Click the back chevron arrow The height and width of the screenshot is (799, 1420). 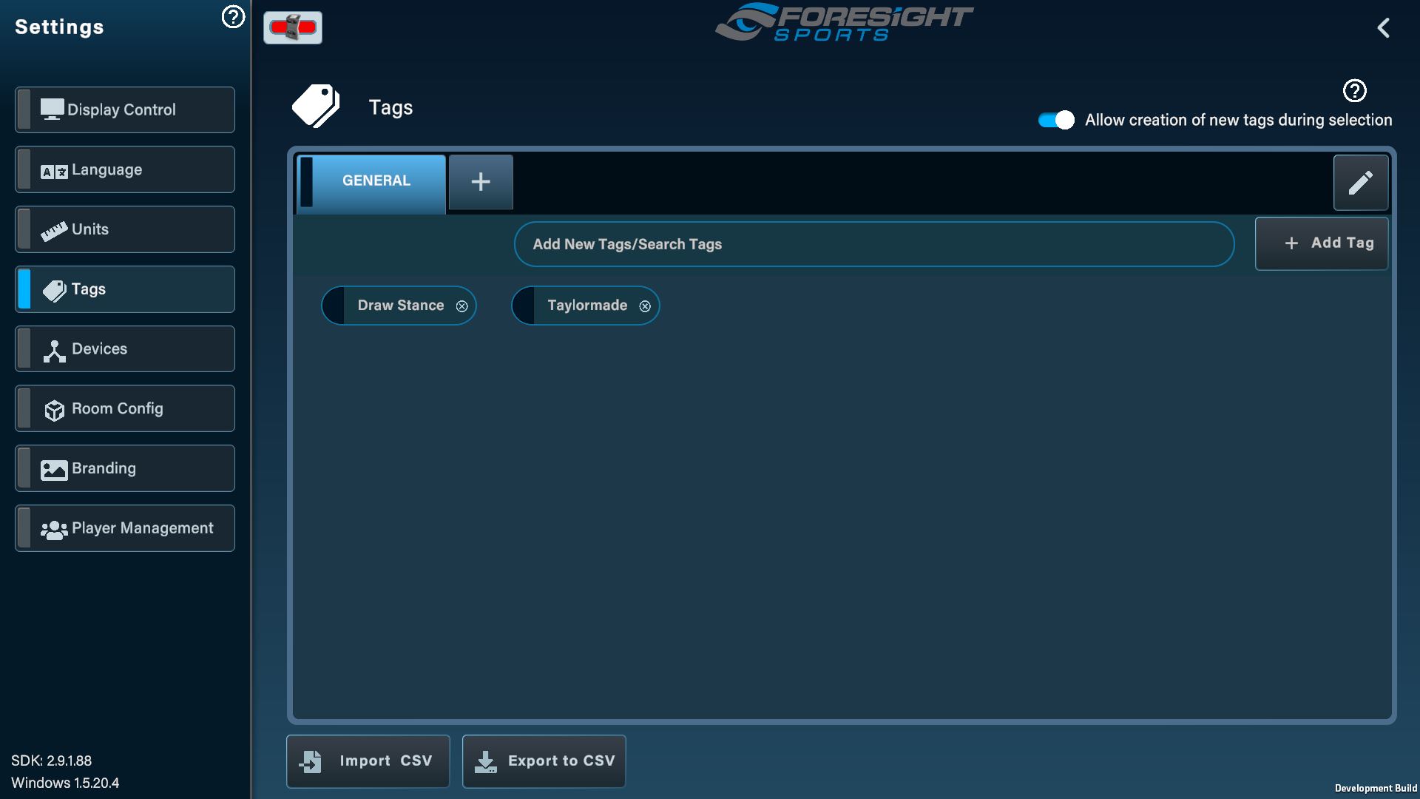click(1384, 28)
